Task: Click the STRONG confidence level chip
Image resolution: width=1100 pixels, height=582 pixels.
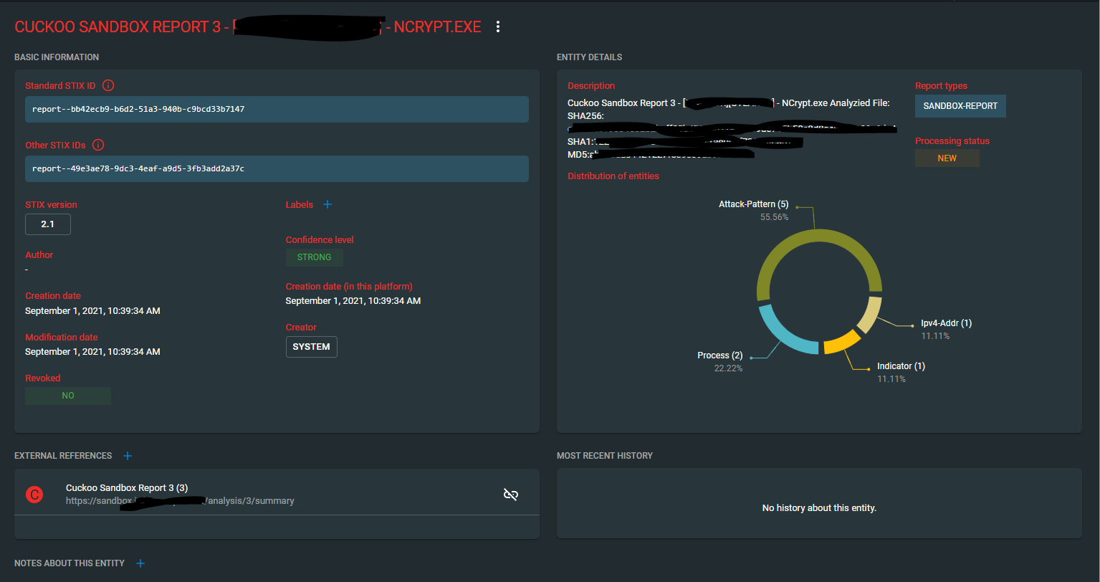Action: click(314, 257)
